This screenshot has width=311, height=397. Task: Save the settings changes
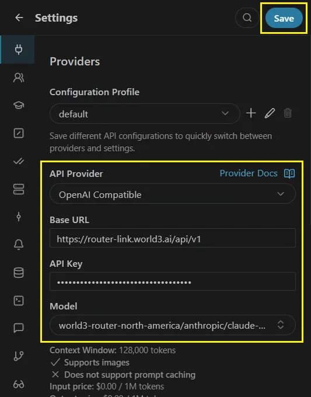click(x=284, y=18)
